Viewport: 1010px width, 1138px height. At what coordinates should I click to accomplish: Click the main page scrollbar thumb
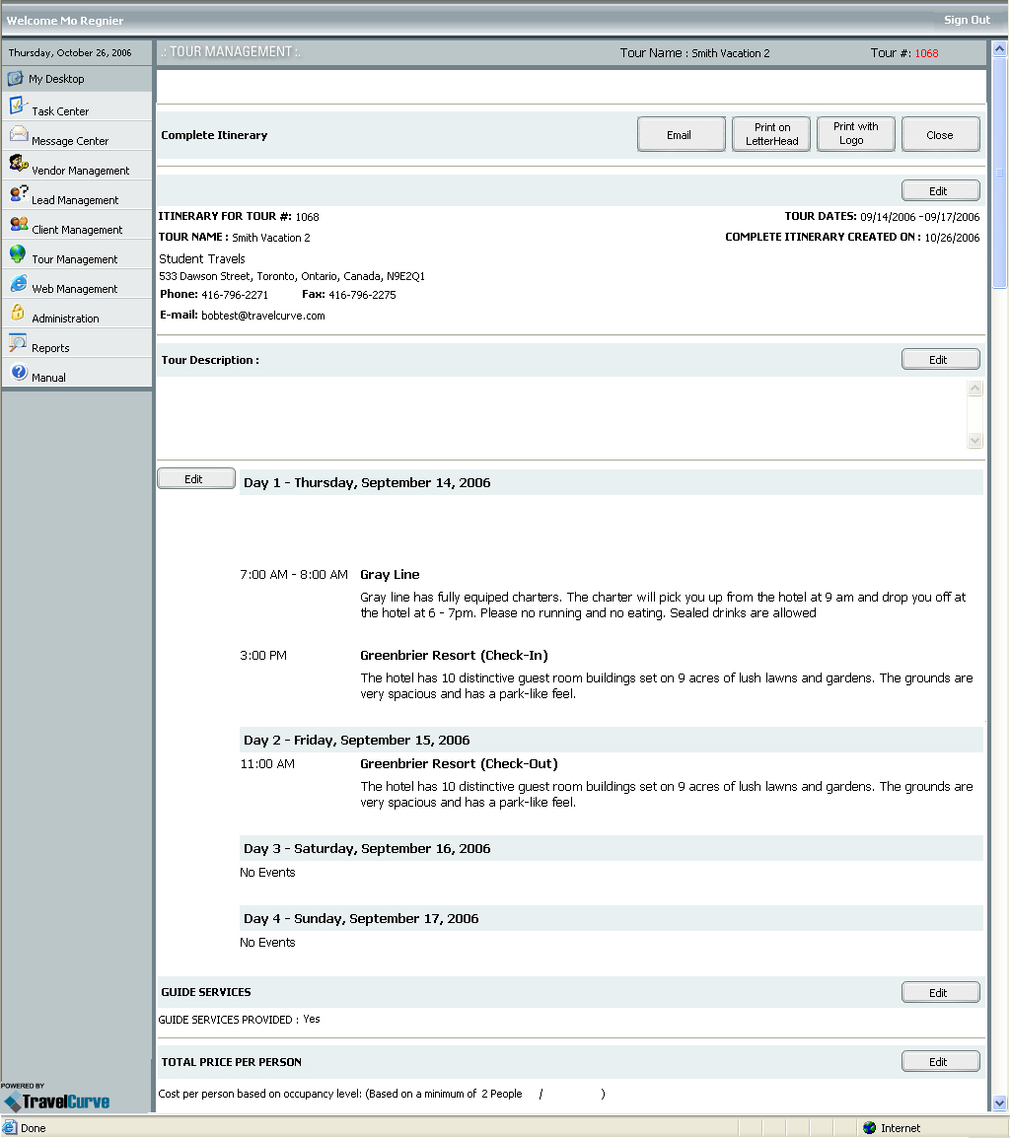[999, 173]
